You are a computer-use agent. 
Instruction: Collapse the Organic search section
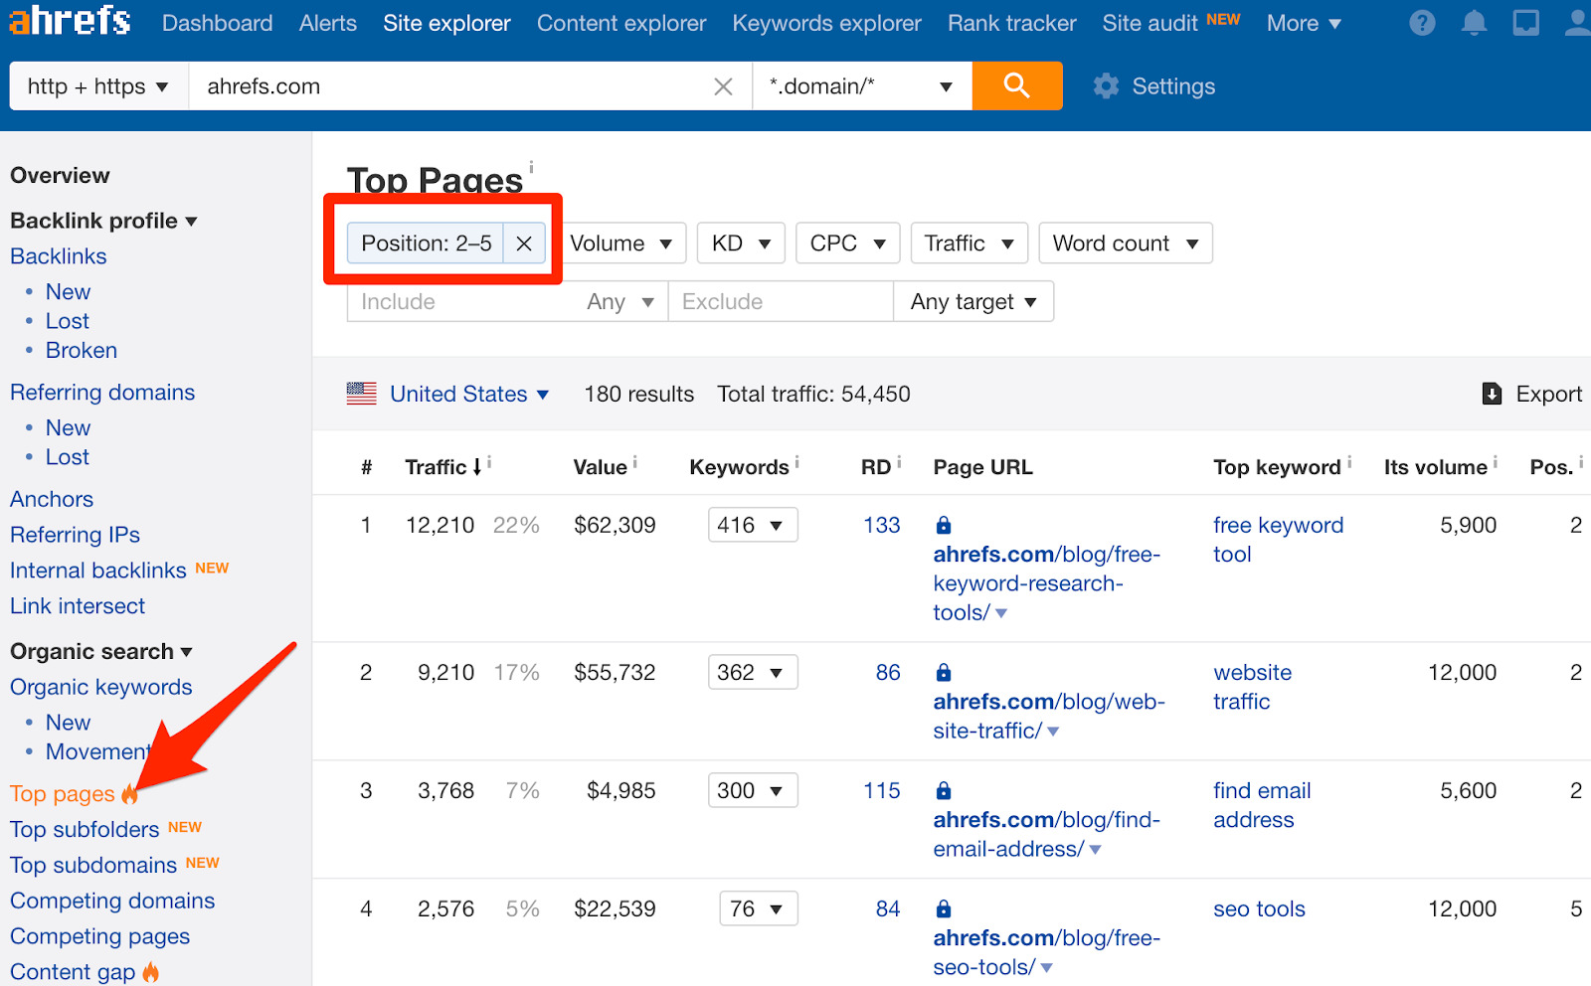(x=101, y=652)
